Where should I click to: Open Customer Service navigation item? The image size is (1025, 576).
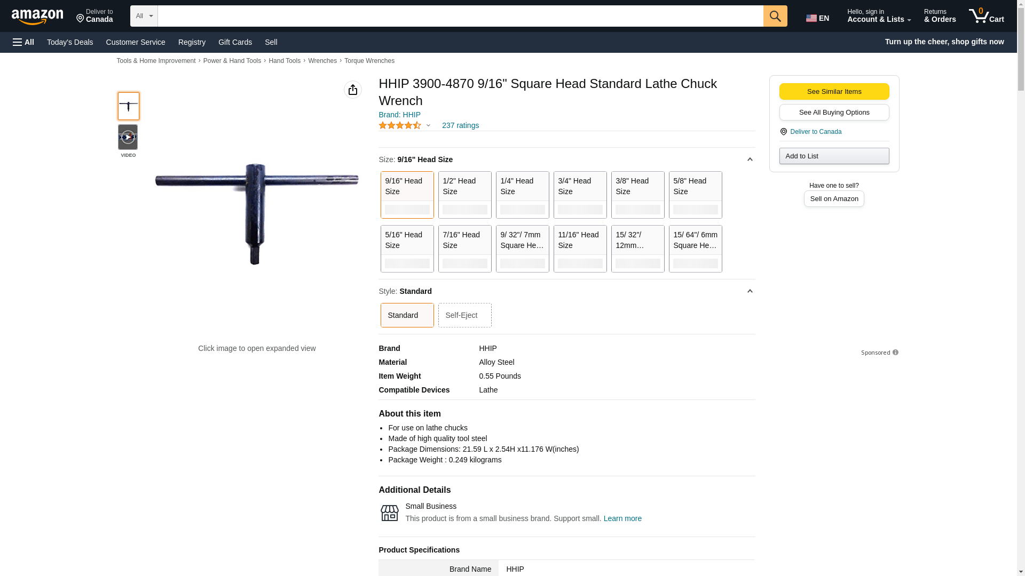click(136, 42)
